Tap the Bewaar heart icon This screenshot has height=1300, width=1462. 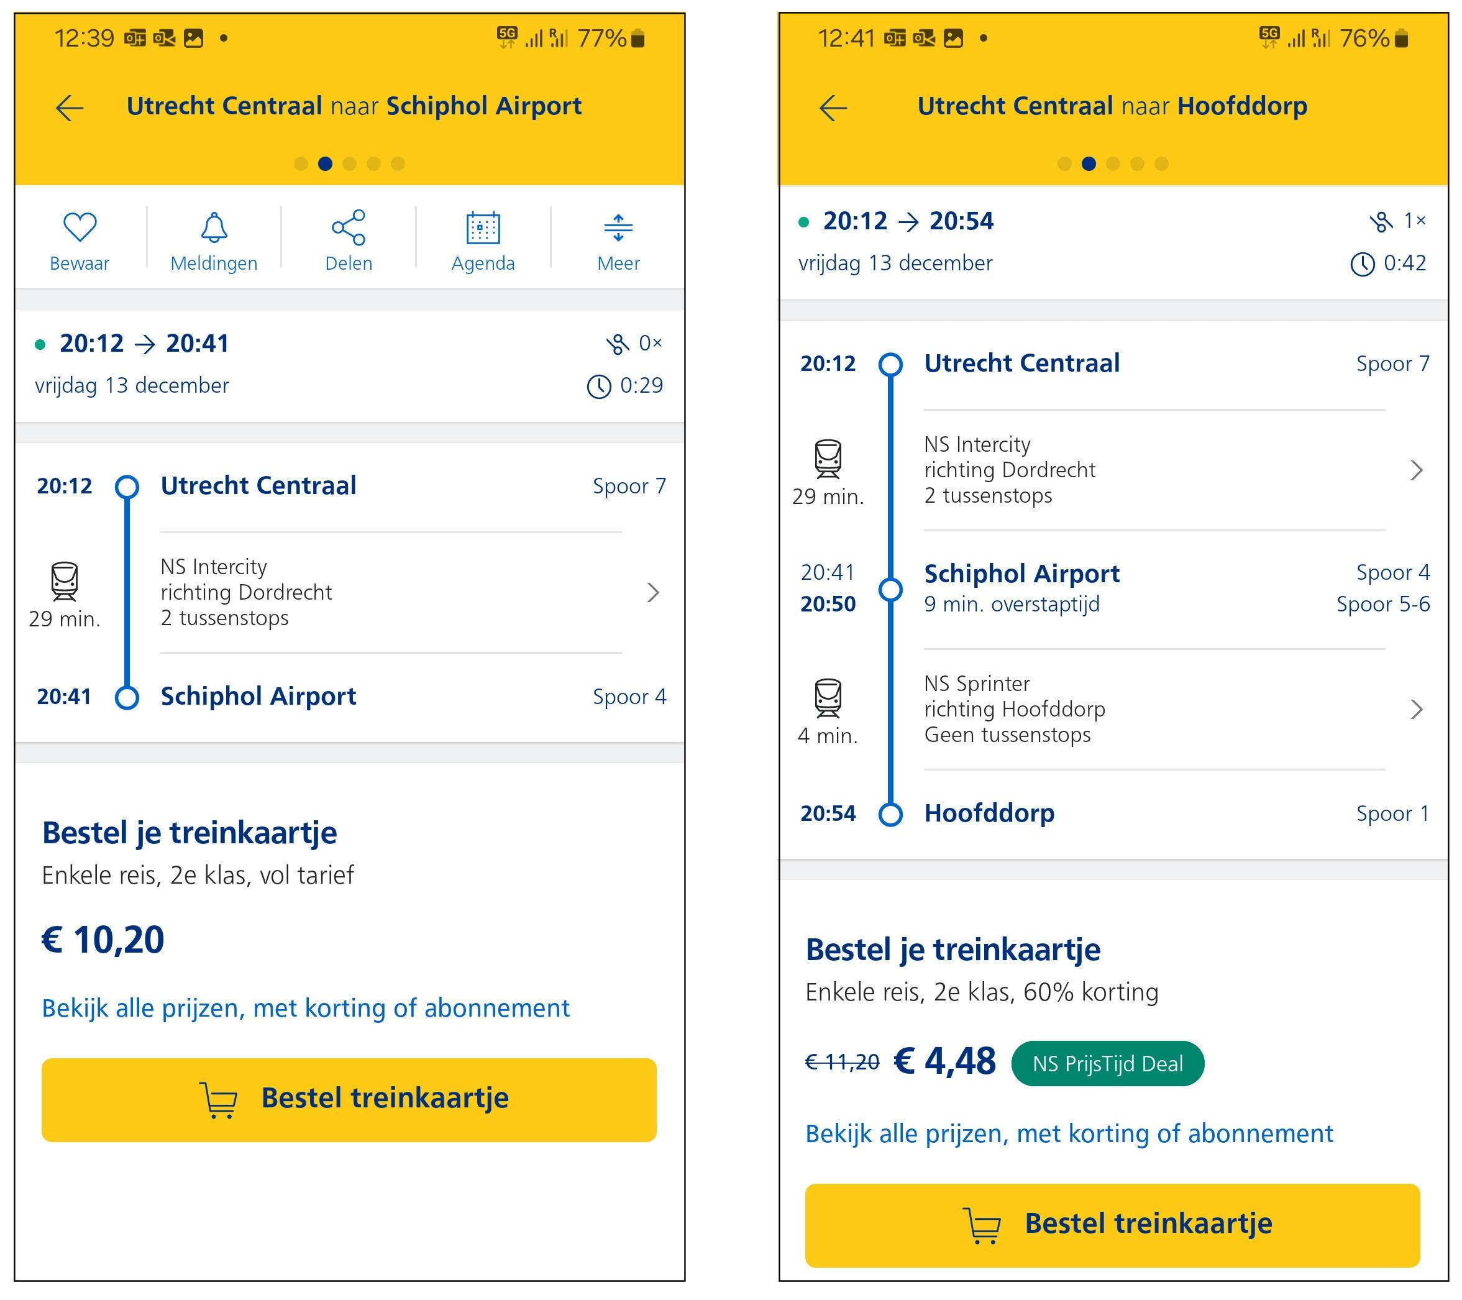click(80, 228)
